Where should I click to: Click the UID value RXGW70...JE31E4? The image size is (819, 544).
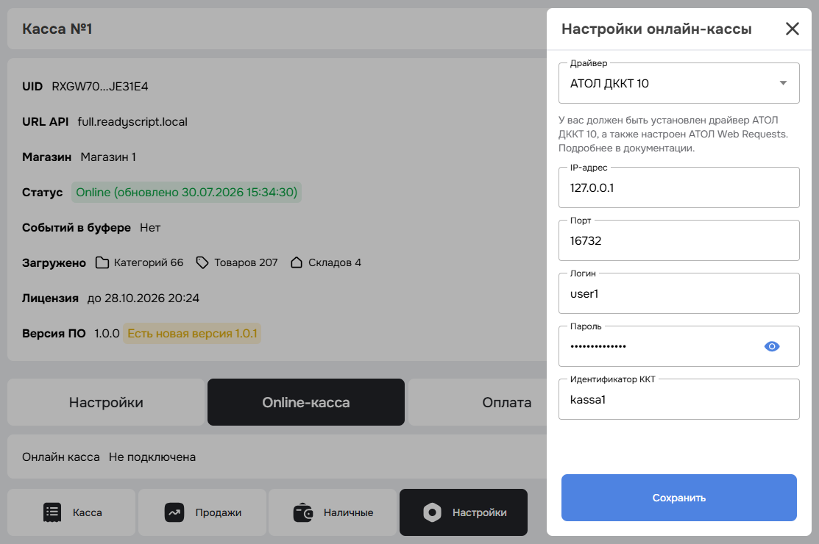(100, 87)
